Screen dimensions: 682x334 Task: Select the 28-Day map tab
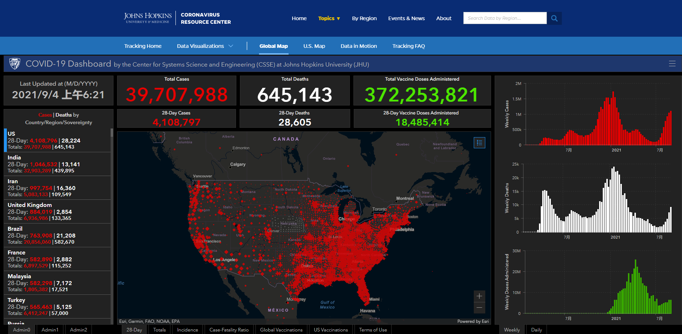[x=134, y=330]
